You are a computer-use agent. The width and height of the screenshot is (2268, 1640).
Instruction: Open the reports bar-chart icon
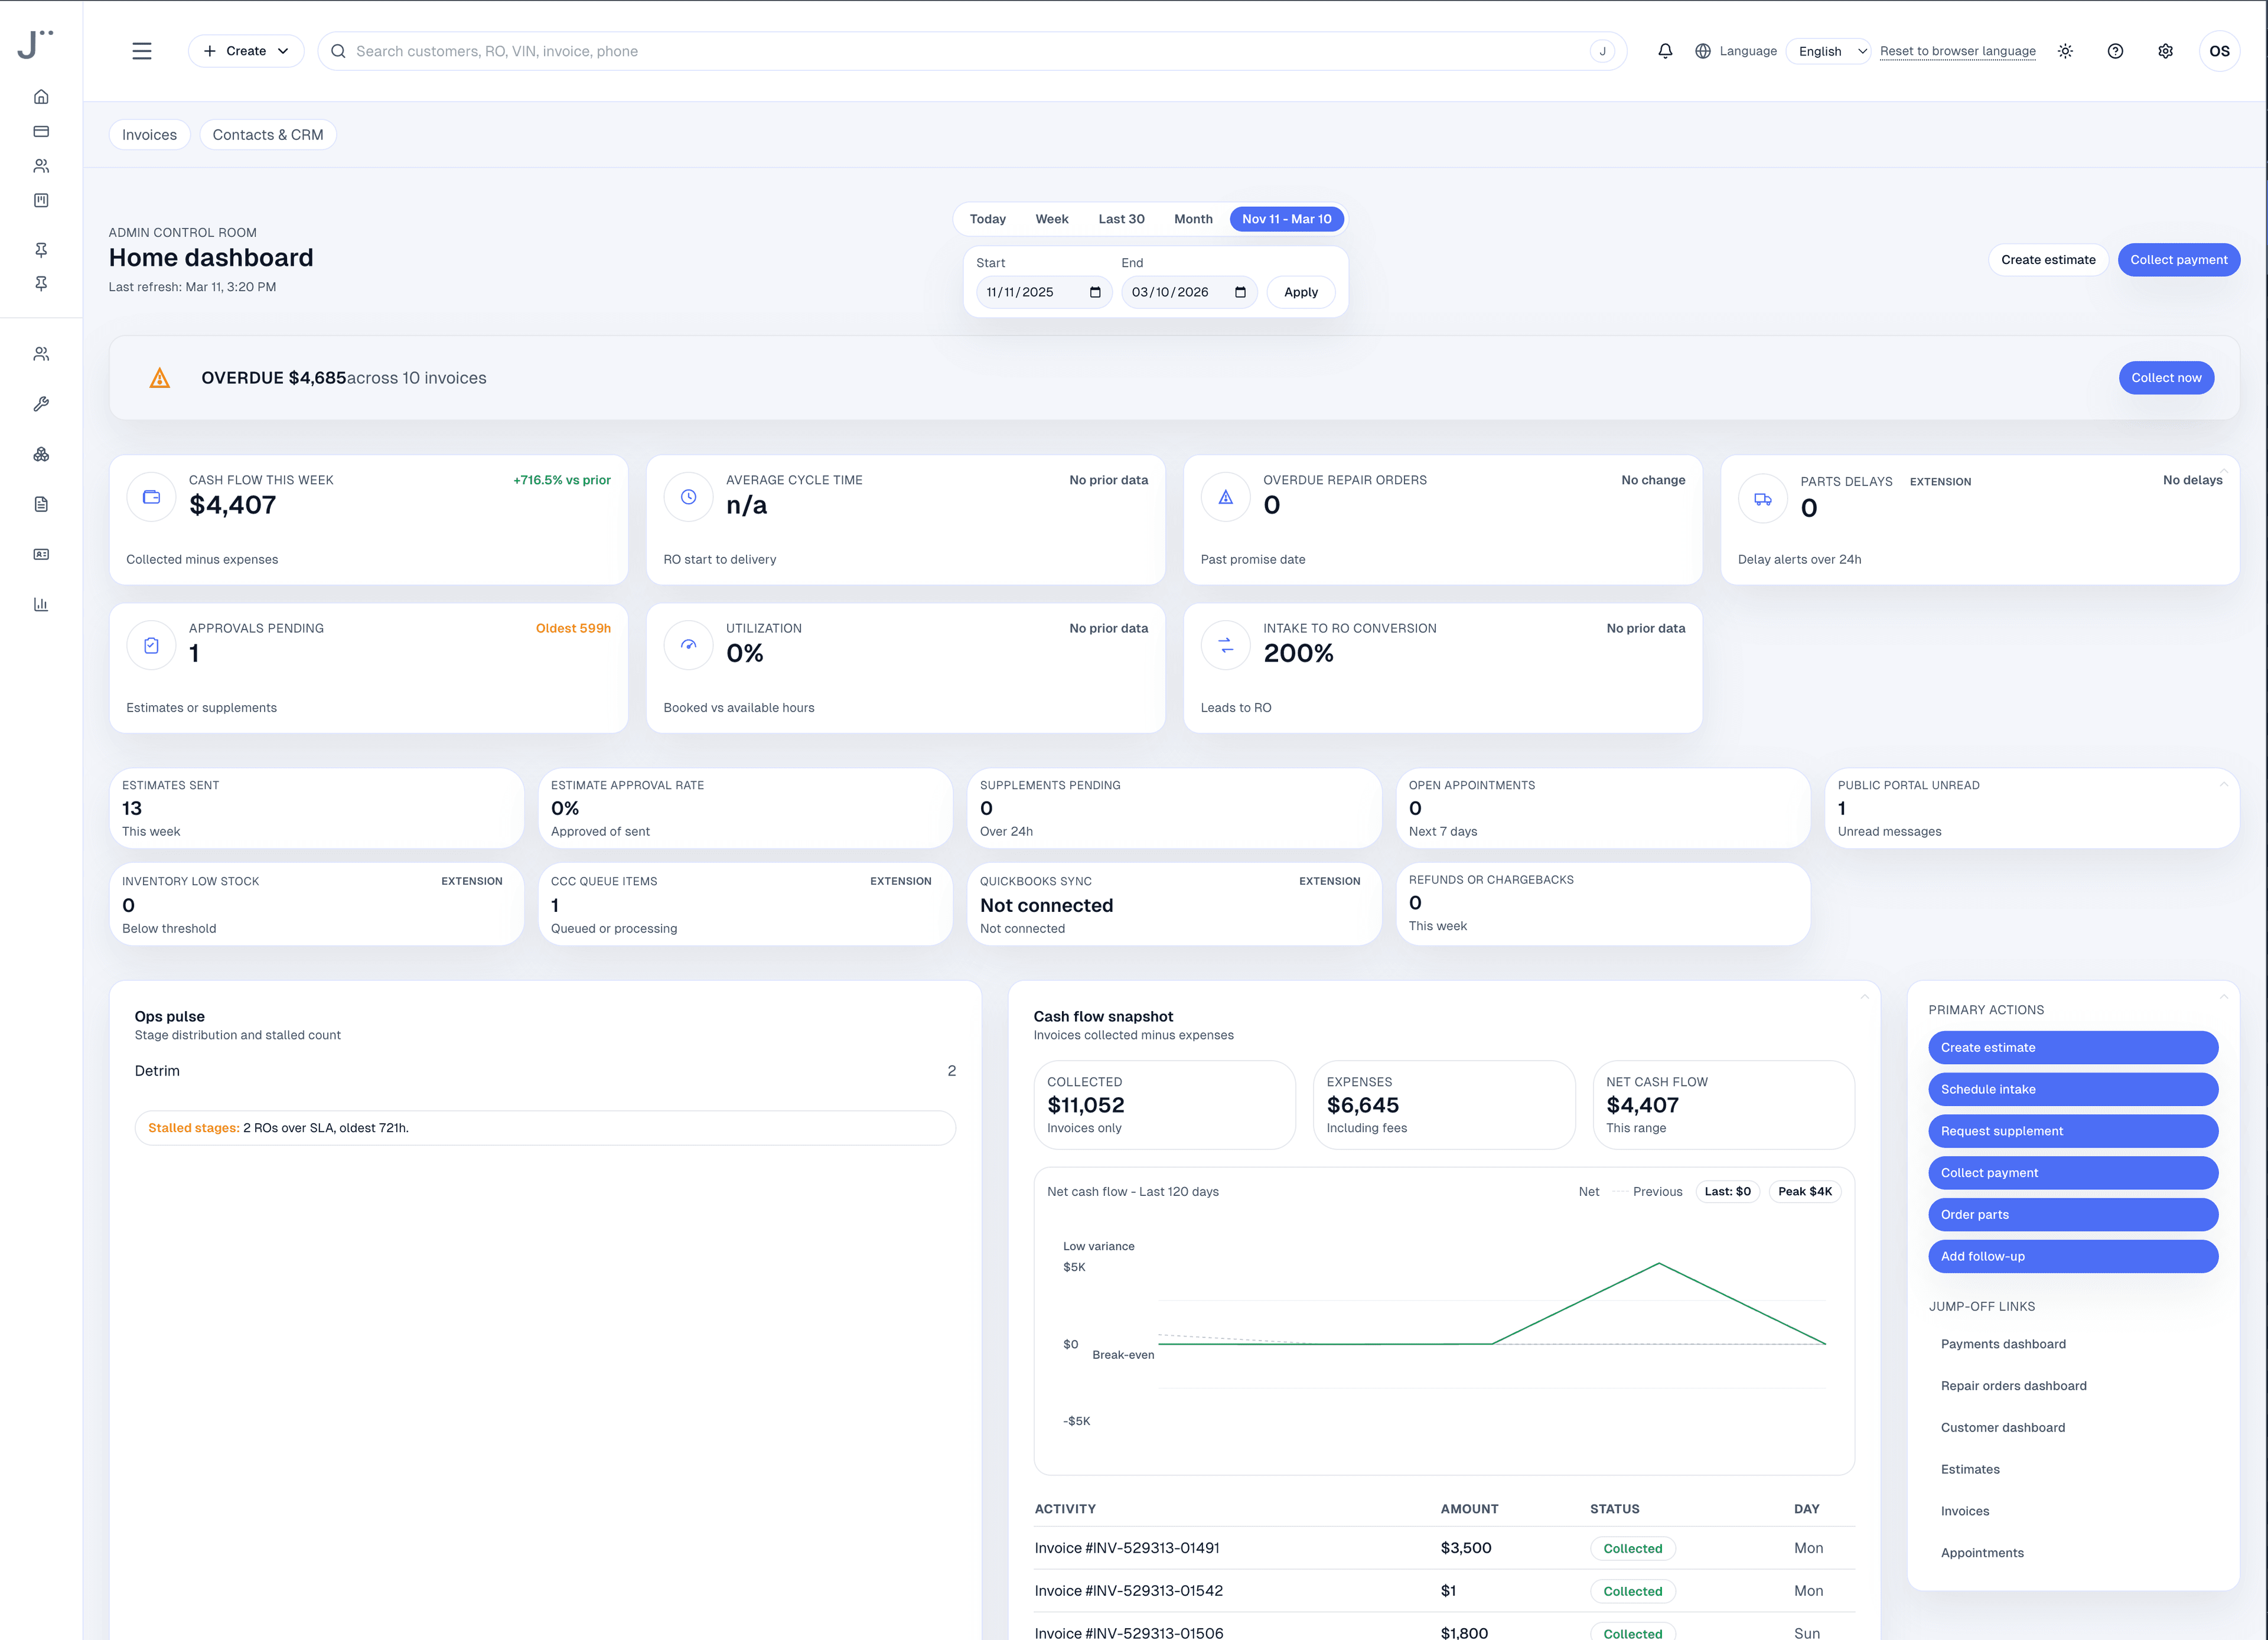pyautogui.click(x=41, y=603)
